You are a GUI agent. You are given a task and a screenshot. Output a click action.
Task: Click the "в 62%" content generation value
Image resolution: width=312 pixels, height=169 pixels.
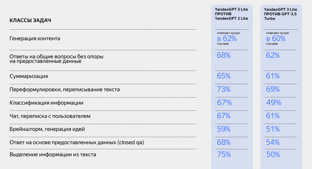(226, 38)
